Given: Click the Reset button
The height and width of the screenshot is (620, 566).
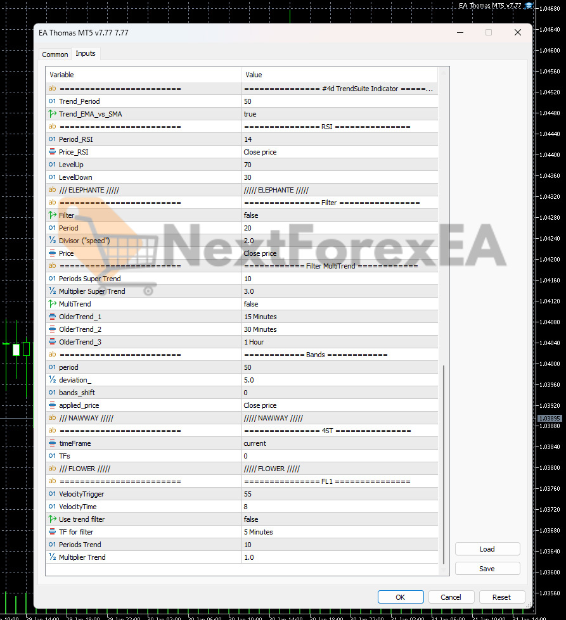Looking at the screenshot, I should click(x=501, y=597).
